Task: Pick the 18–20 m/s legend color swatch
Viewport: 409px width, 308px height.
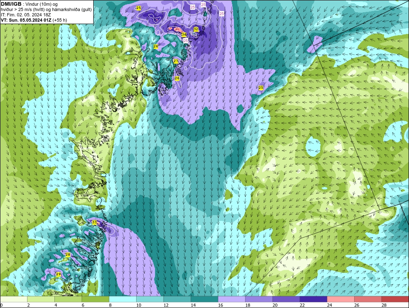Action: [x=259, y=299]
